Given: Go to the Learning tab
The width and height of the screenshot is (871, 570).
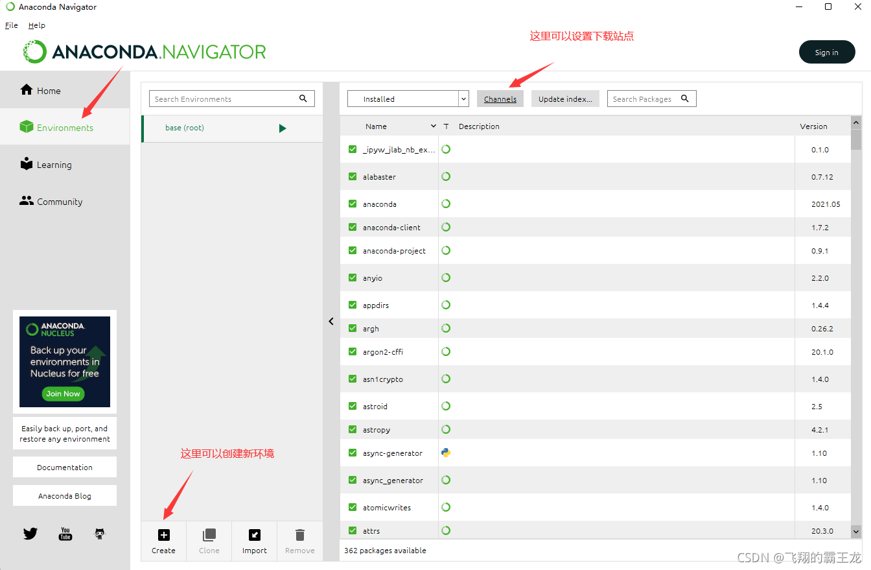Looking at the screenshot, I should pos(65,164).
